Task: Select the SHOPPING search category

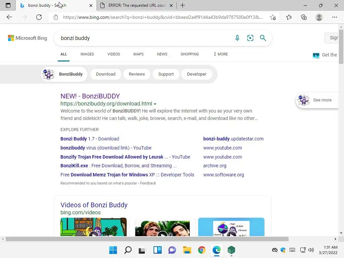Action: pos(190,54)
